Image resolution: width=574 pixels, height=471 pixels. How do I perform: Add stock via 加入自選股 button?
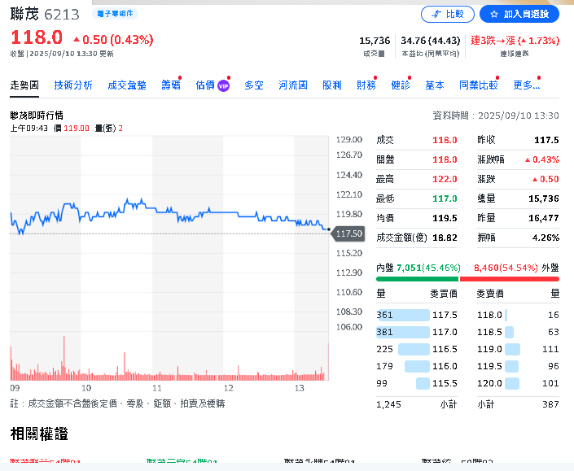tap(519, 15)
